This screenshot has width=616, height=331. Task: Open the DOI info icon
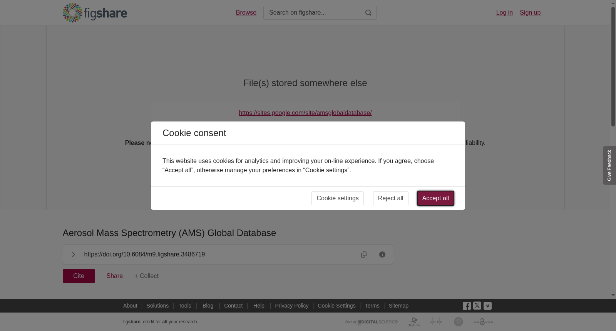382,254
